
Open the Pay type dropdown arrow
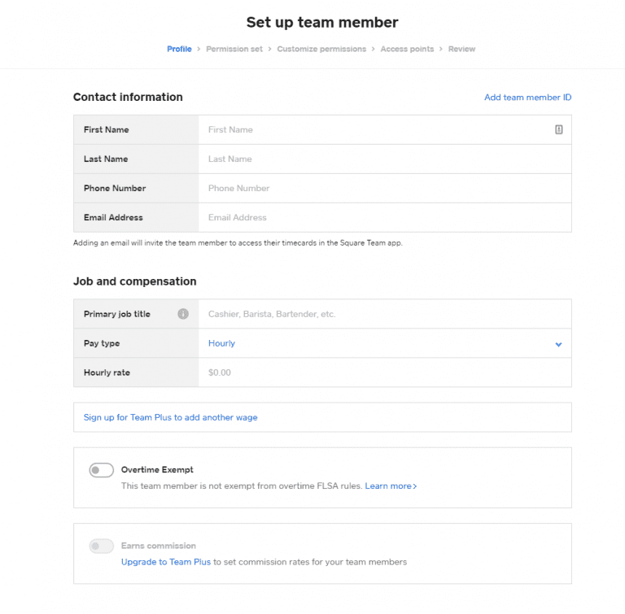[558, 344]
